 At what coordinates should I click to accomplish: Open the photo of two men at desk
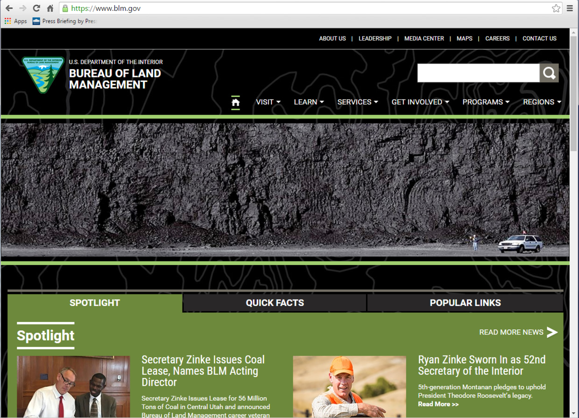(73, 387)
